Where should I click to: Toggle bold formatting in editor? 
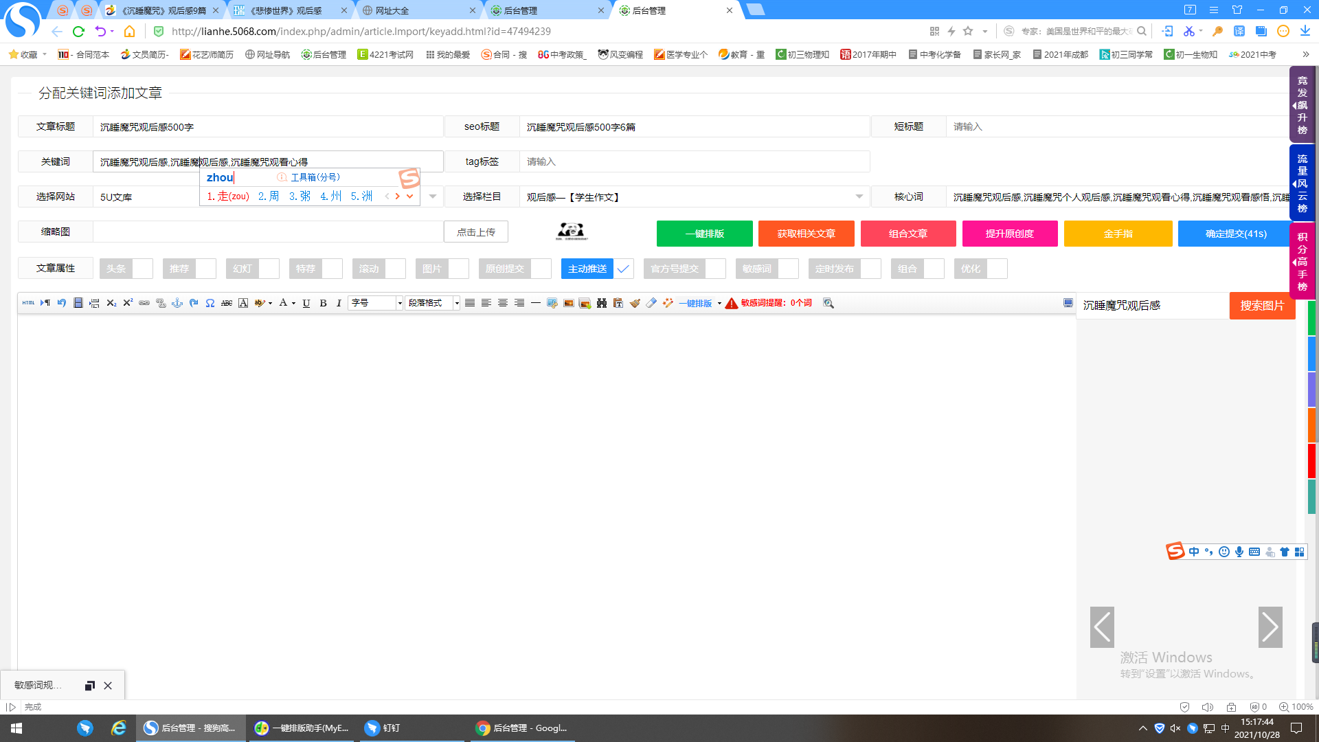323,303
